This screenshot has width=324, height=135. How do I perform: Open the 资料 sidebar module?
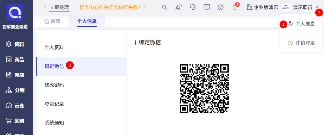click(15, 44)
